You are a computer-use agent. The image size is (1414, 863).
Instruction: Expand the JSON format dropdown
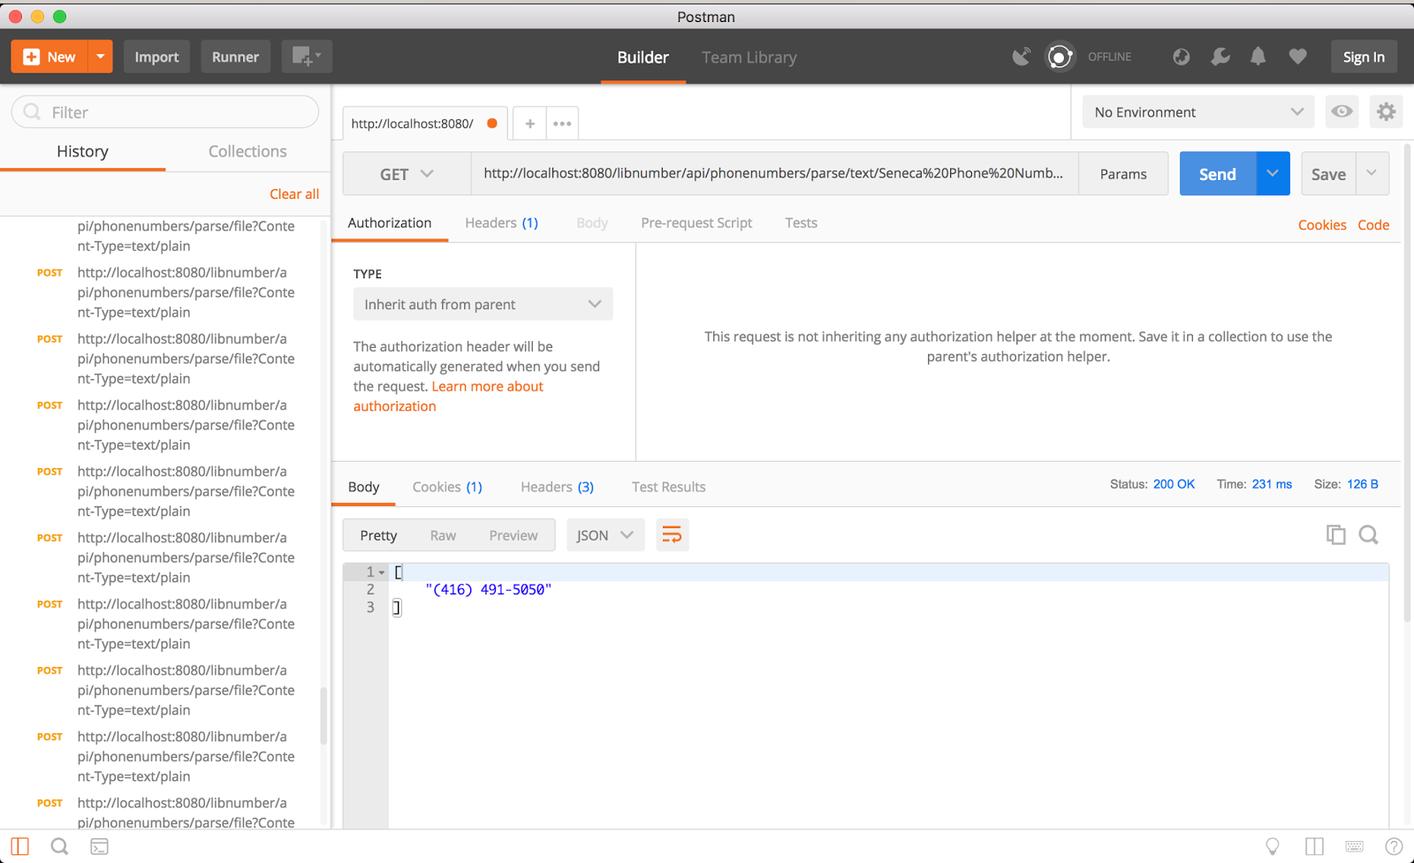604,534
